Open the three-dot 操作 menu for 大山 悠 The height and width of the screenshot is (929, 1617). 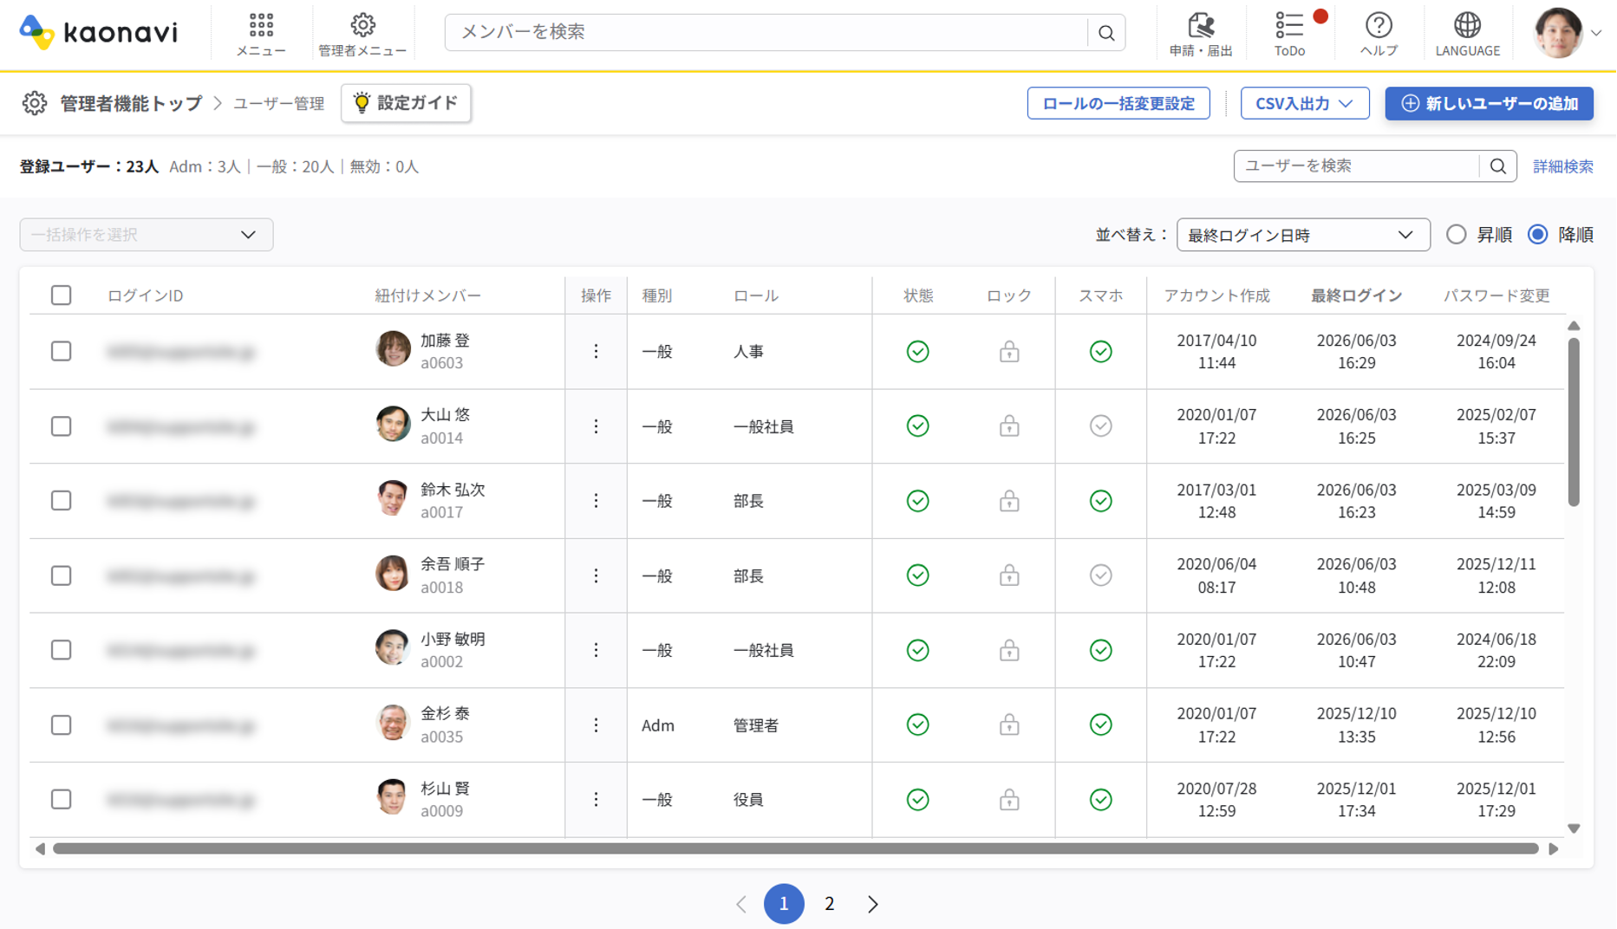(596, 426)
